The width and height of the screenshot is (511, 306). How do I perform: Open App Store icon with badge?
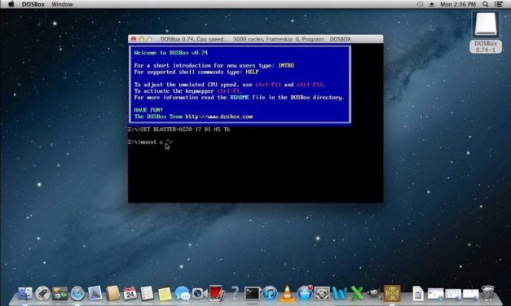[x=305, y=293]
